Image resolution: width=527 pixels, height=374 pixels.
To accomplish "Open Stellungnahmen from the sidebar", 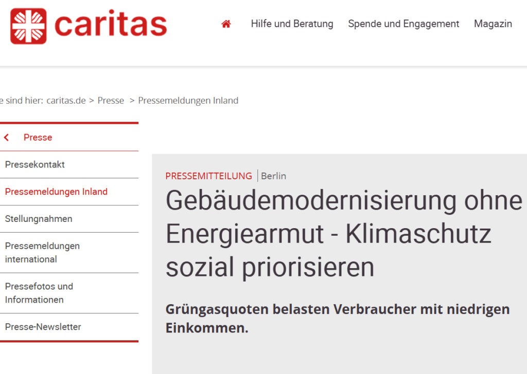I will pos(39,219).
